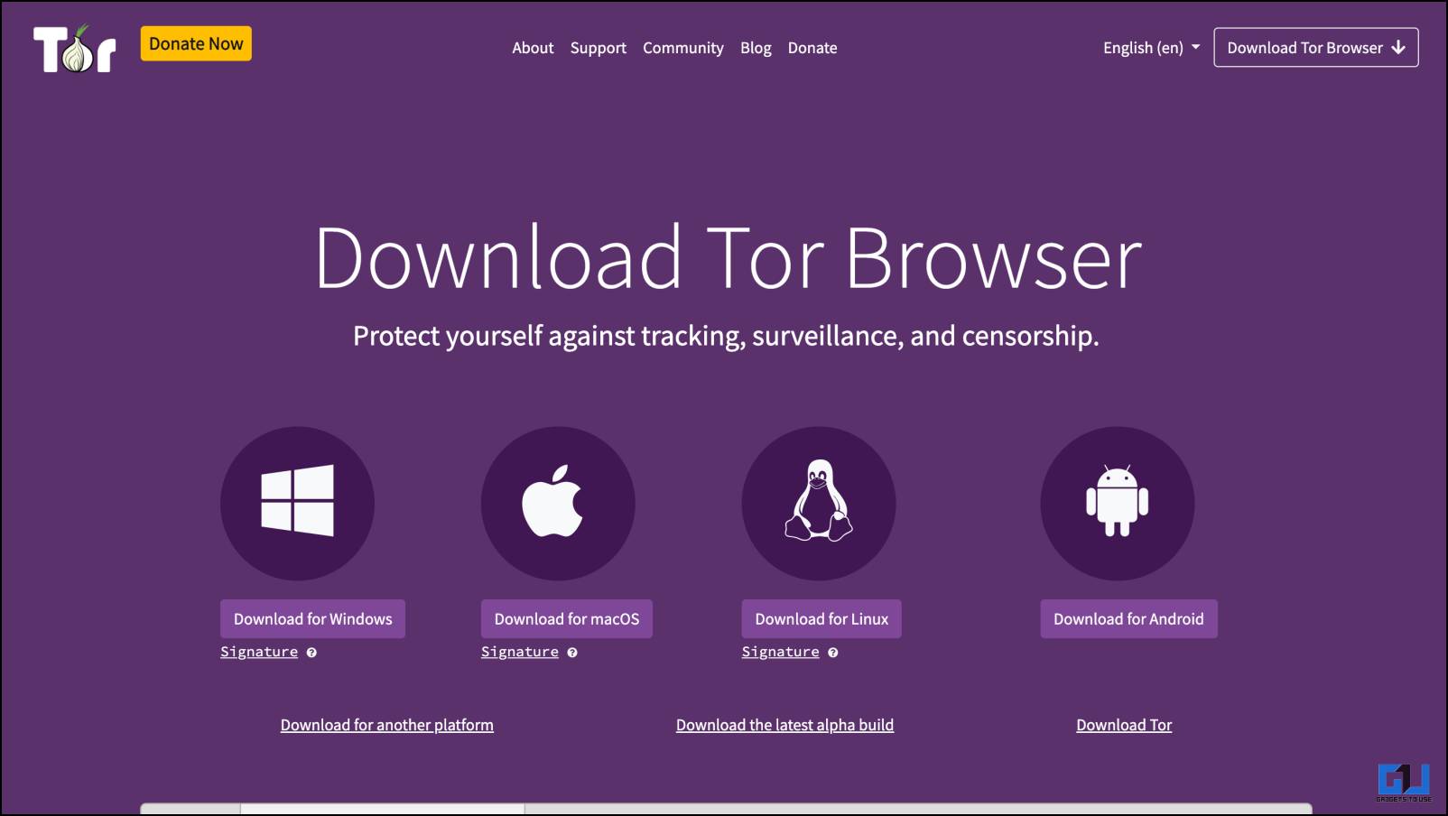This screenshot has height=816, width=1448.
Task: Click Download for Android button
Action: (x=1128, y=619)
